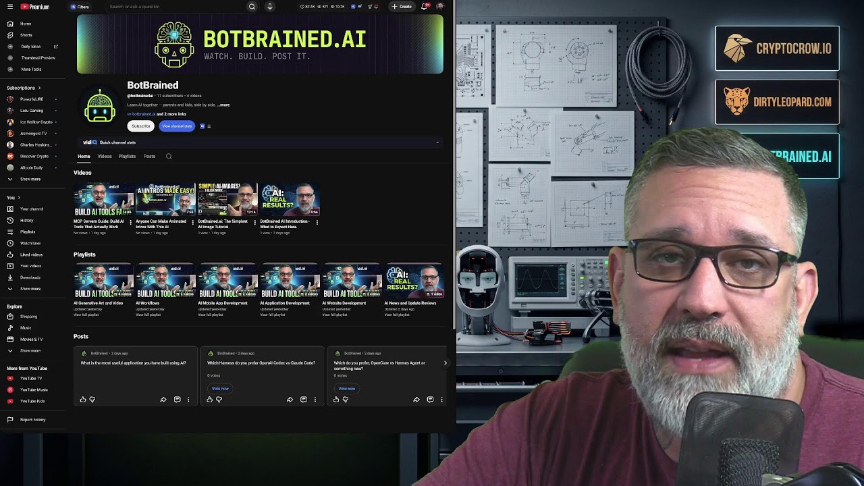Play Anyone Can Make Animated Intros video

point(165,199)
